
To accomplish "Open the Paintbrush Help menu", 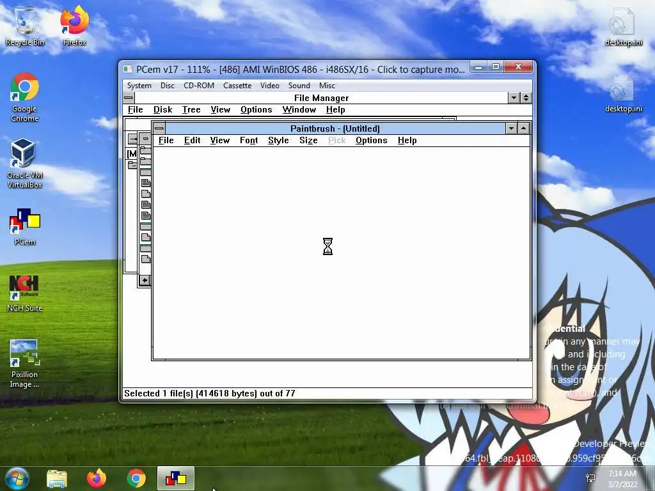I will [407, 140].
